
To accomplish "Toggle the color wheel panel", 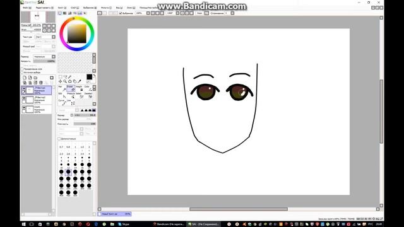I will 60,13.
